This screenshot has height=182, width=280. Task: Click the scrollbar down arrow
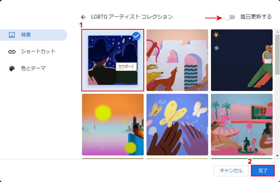pos(277,156)
